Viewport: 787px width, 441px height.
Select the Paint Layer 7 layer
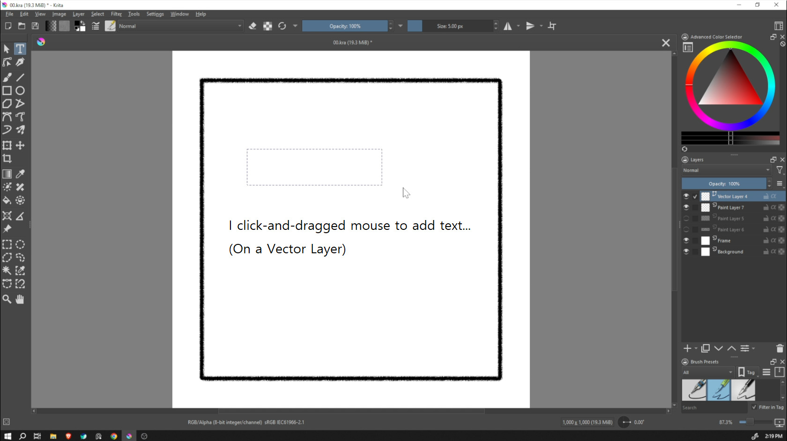(x=730, y=207)
